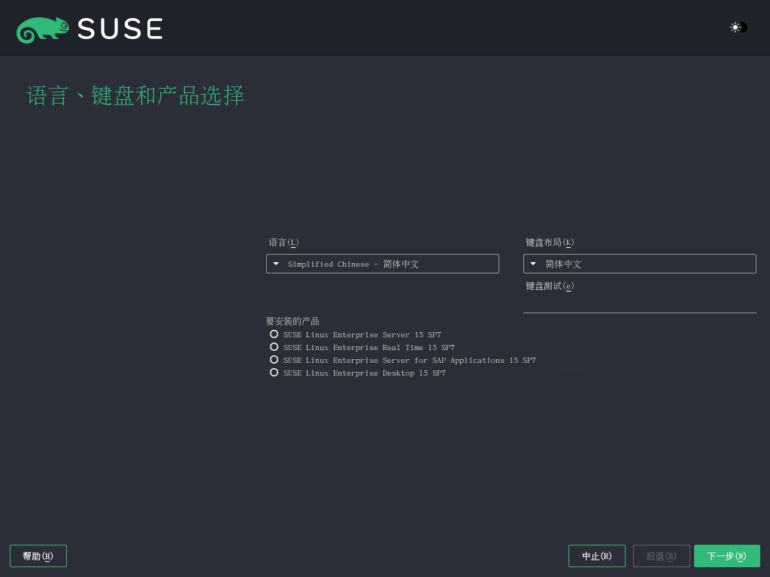This screenshot has height=577, width=770.
Task: Click the SUSE chameleon logo
Action: pos(90,29)
